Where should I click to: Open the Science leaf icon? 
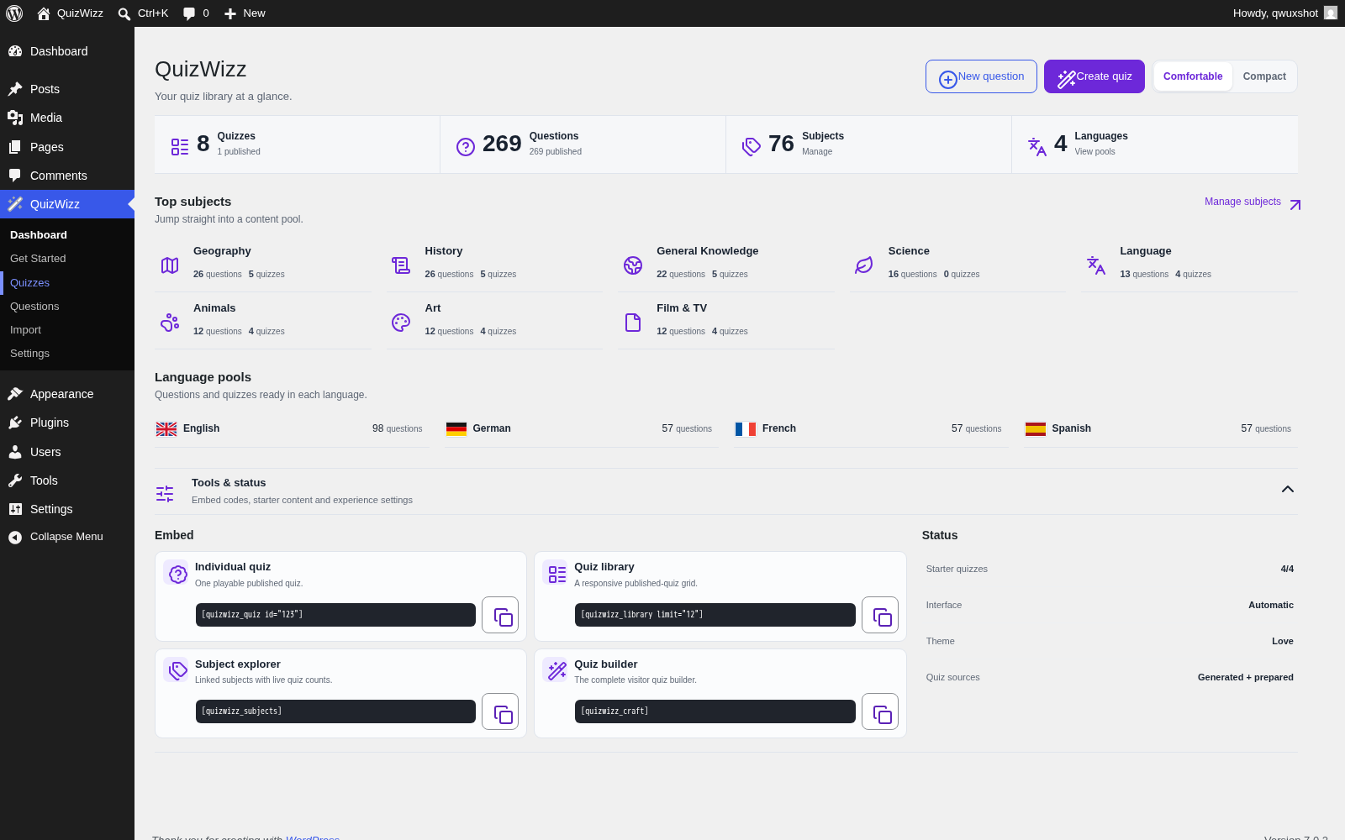click(864, 265)
